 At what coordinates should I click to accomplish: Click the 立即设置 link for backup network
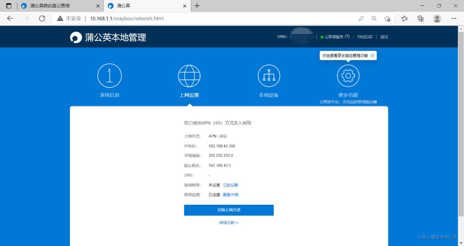230,185
